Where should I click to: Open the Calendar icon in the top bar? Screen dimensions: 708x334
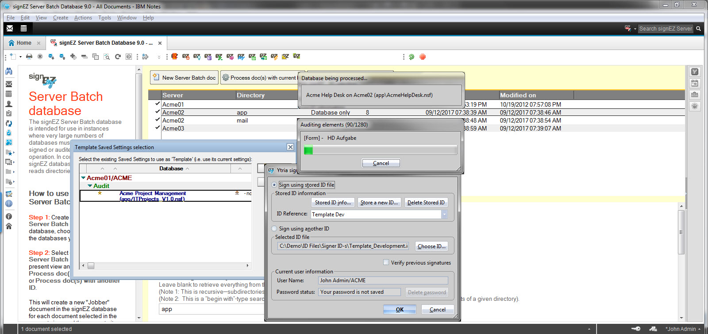coord(23,28)
